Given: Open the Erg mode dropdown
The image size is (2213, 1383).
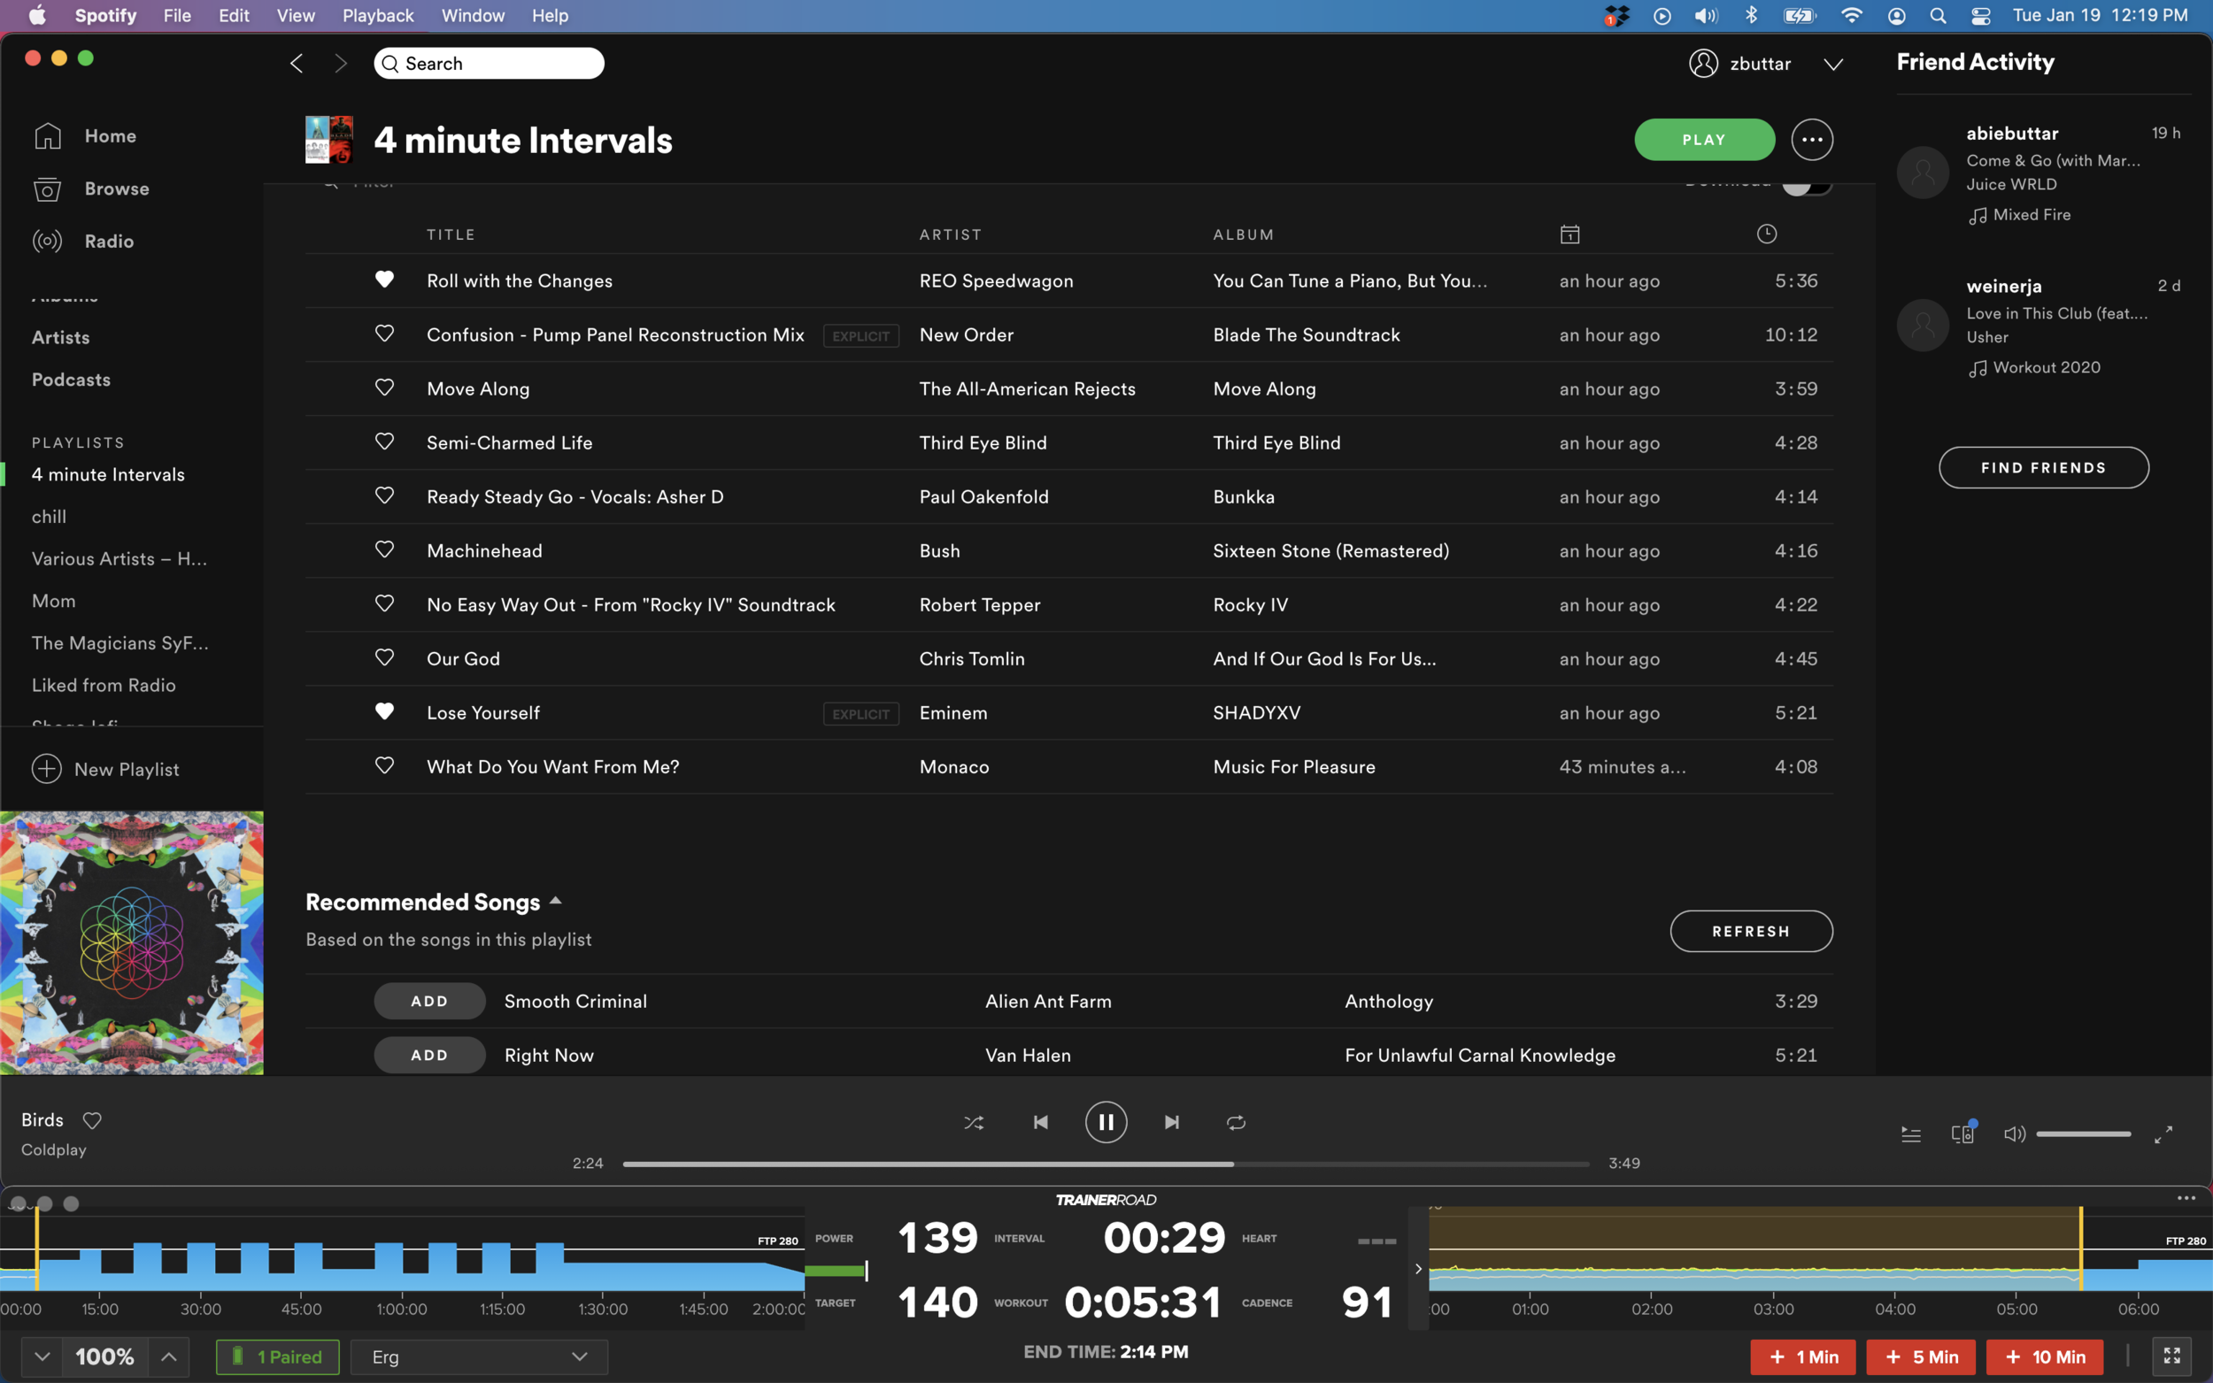Looking at the screenshot, I should point(480,1356).
